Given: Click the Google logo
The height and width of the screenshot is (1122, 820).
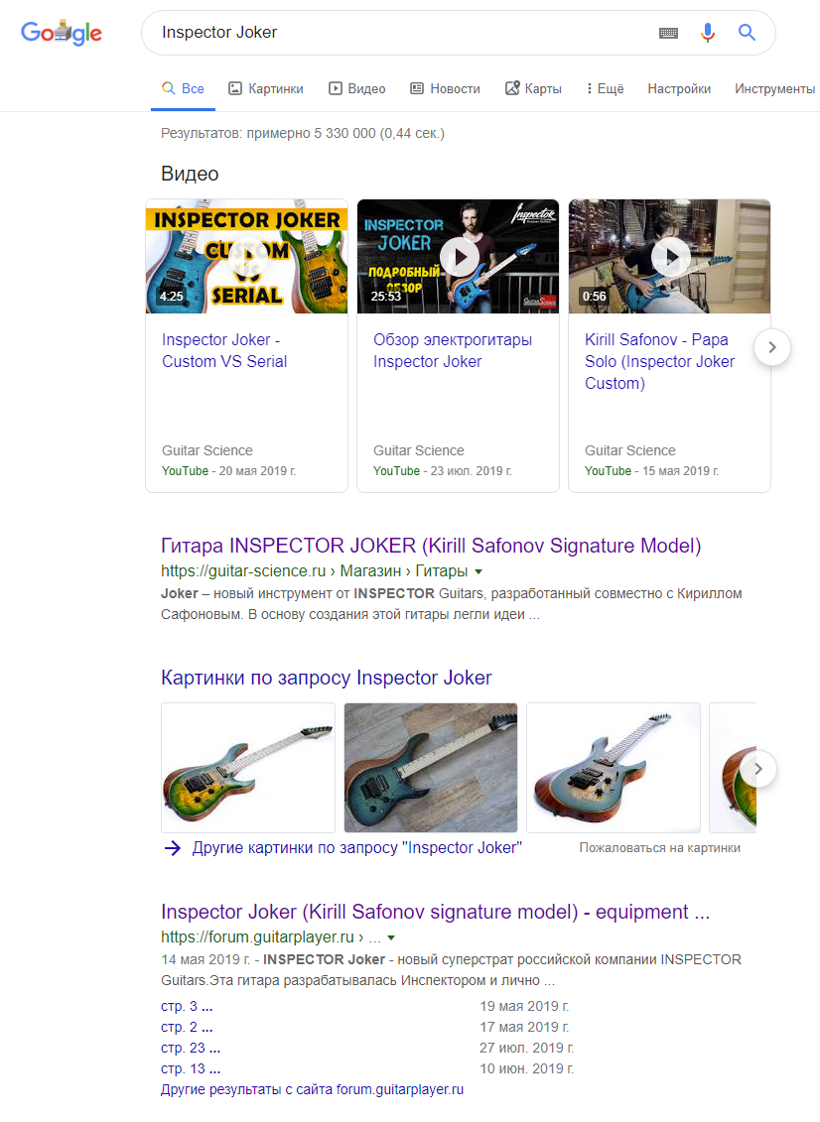Looking at the screenshot, I should [x=61, y=32].
